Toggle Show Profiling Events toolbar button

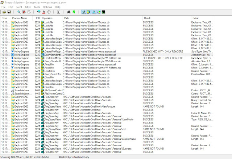104,12
